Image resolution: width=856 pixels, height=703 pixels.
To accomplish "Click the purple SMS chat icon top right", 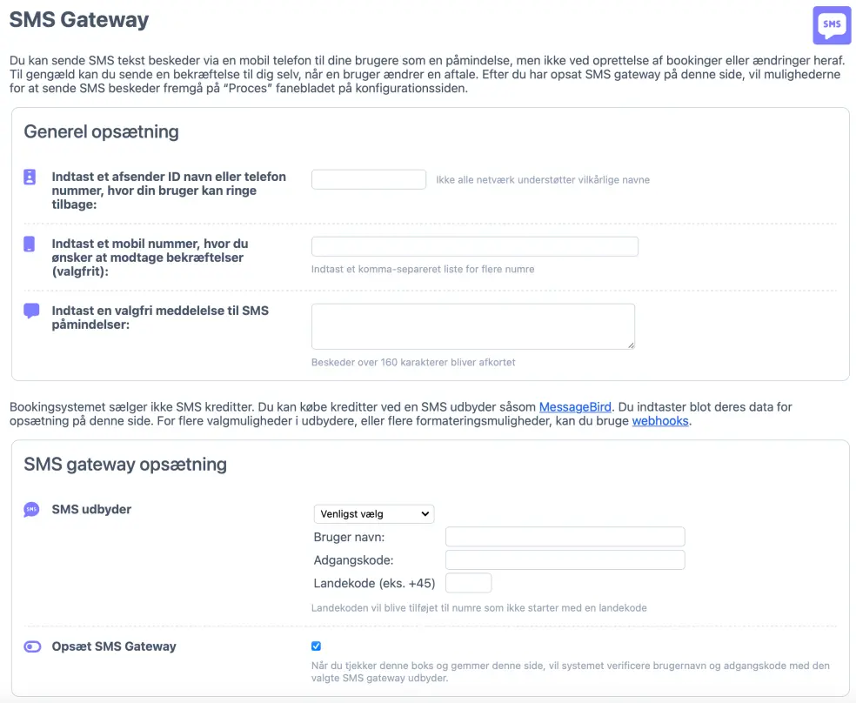I will 832,25.
